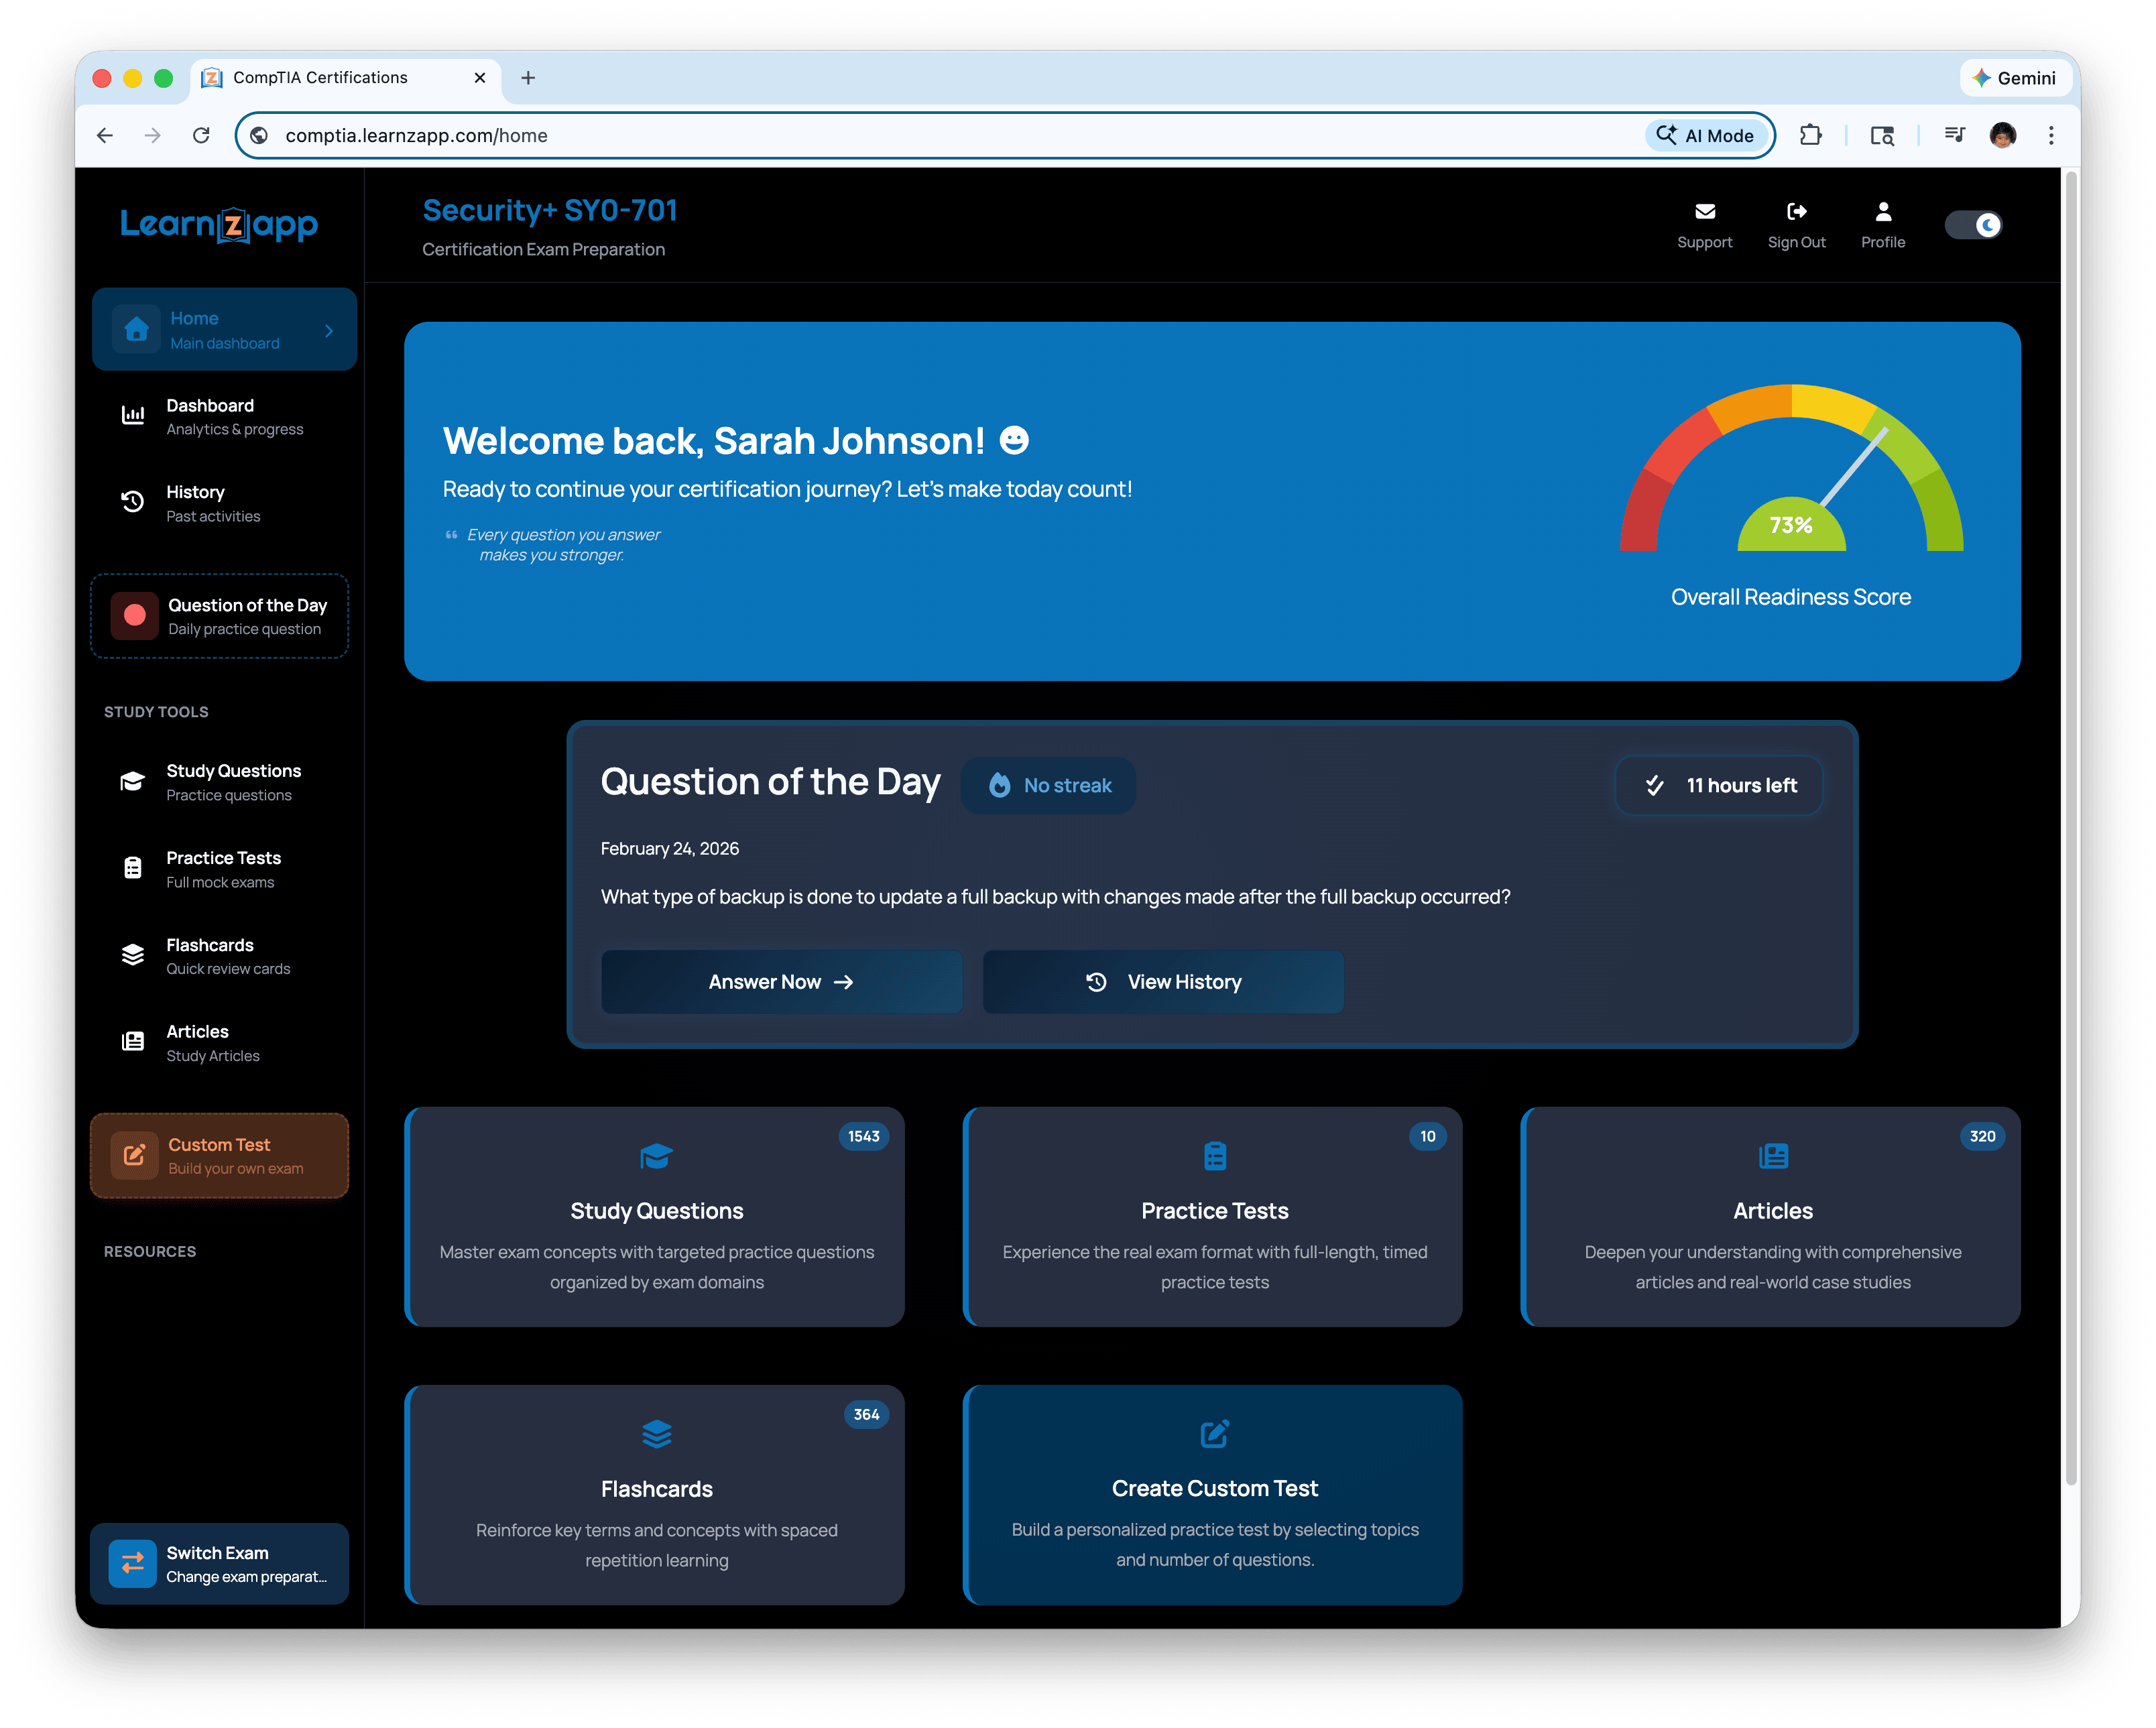Select the CompTIA Certifications browser tab
This screenshot has height=1728, width=2156.
coord(345,78)
